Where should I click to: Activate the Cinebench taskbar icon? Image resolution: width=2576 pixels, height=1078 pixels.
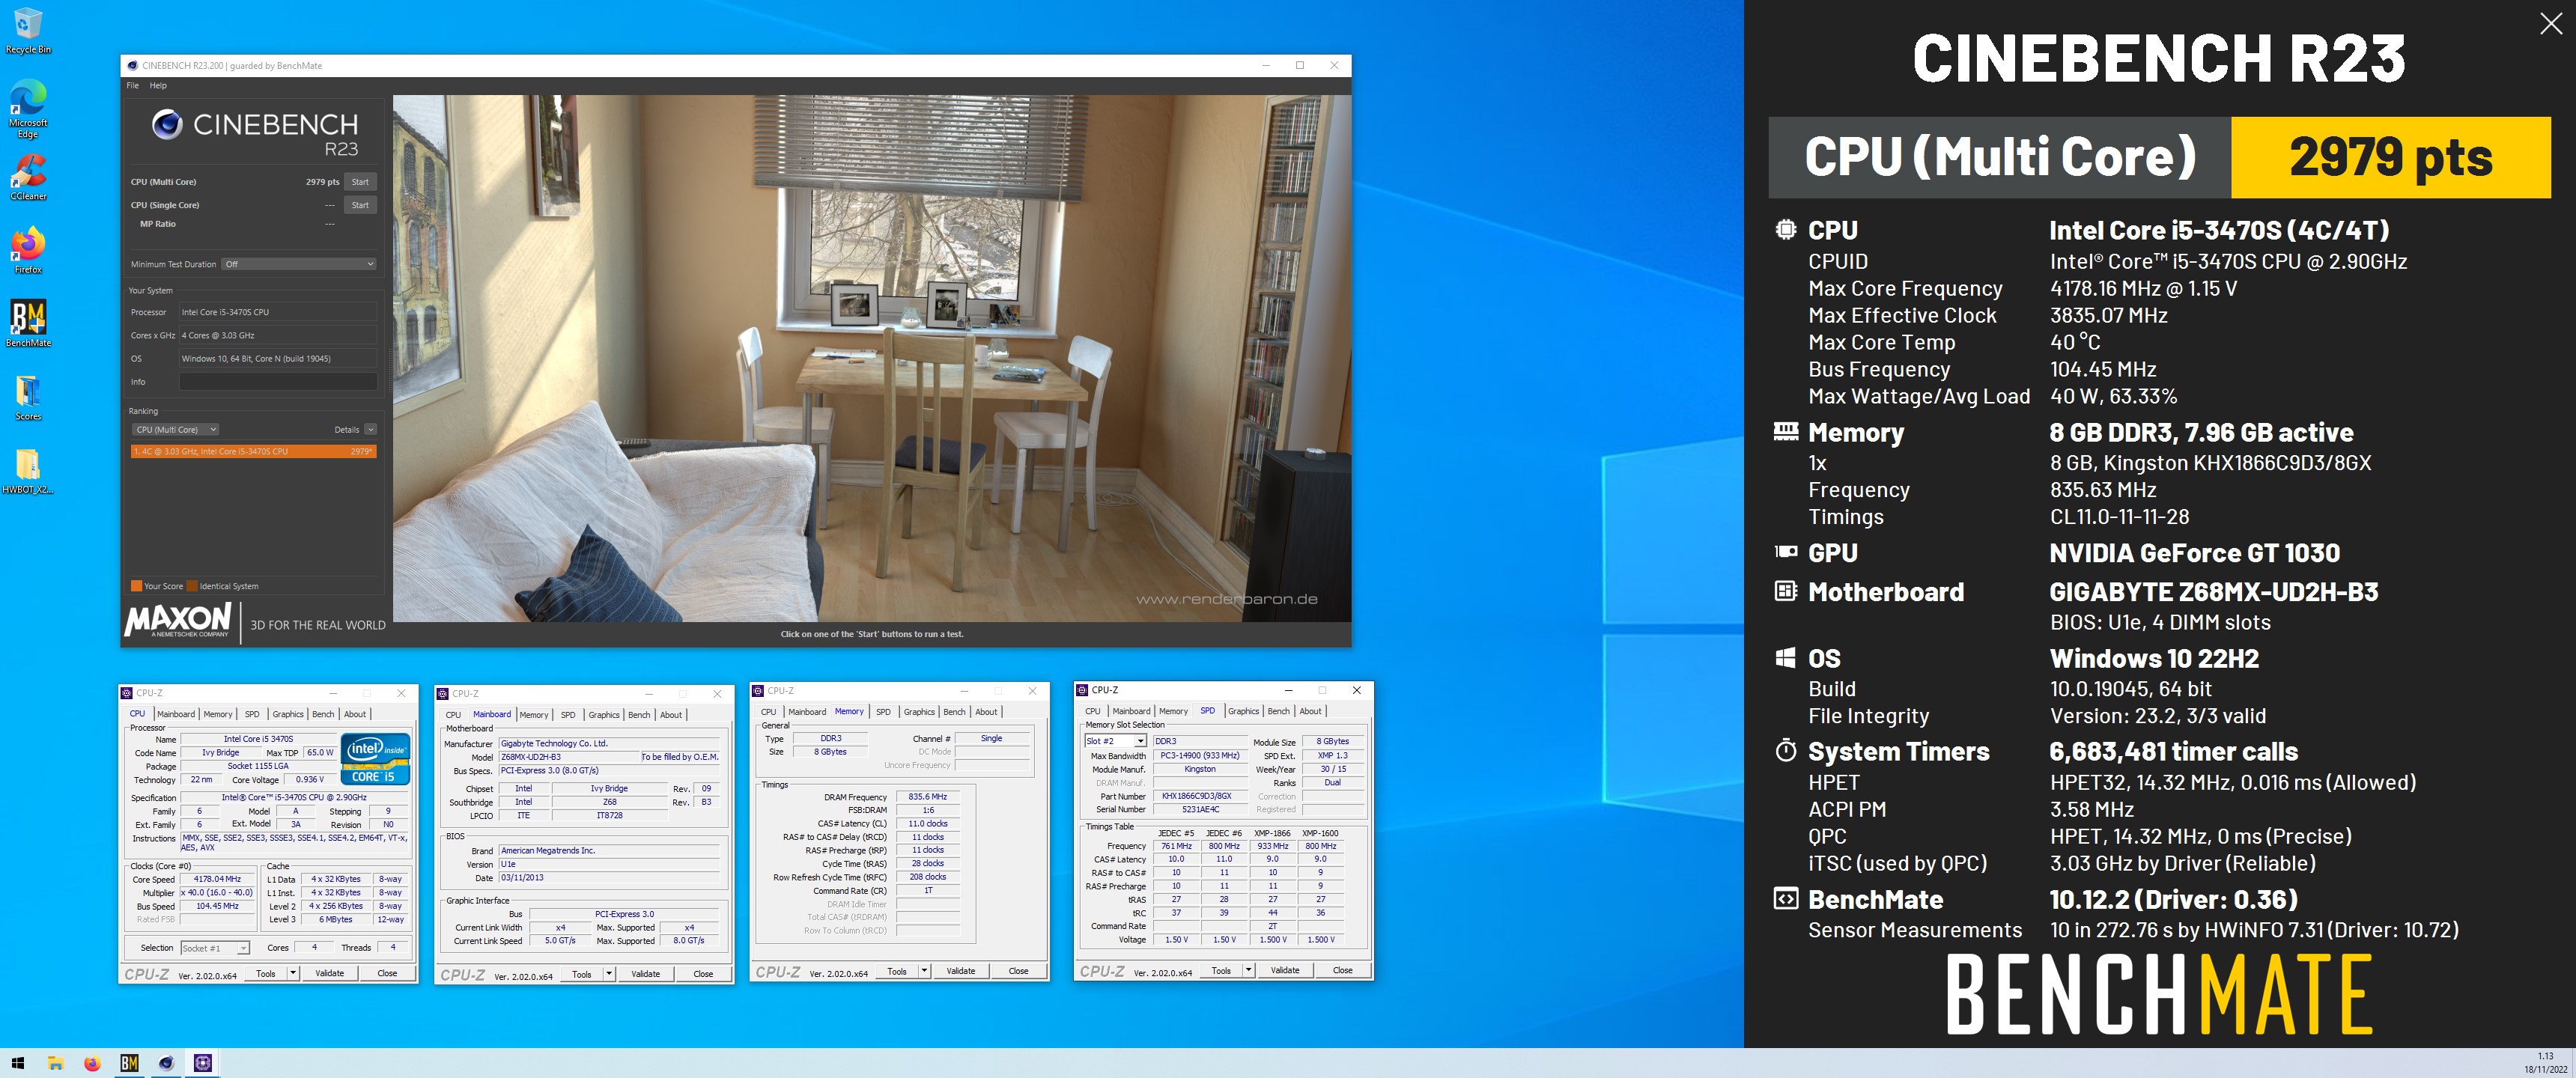click(166, 1063)
